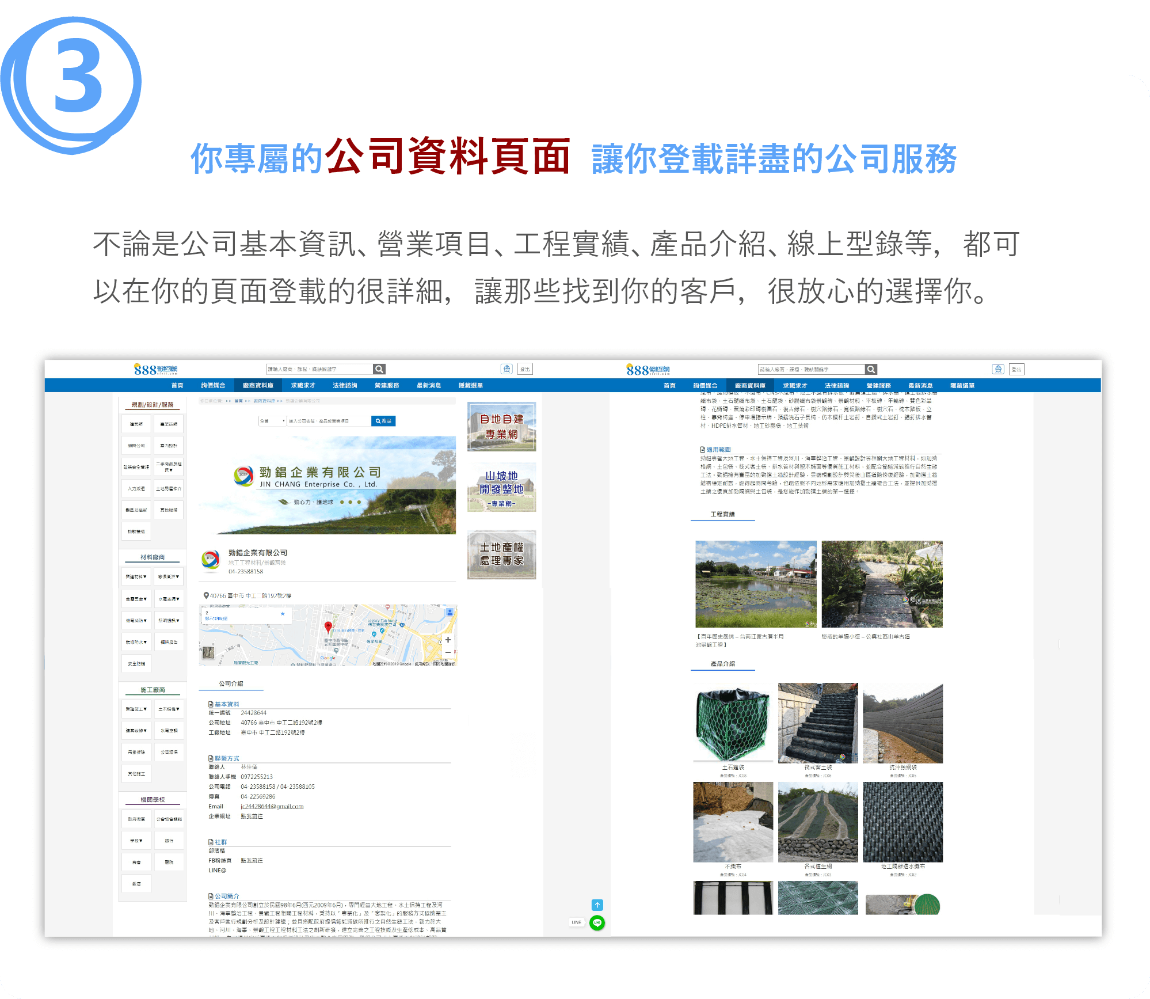
Task: Open the garden path project photo
Action: 882,584
